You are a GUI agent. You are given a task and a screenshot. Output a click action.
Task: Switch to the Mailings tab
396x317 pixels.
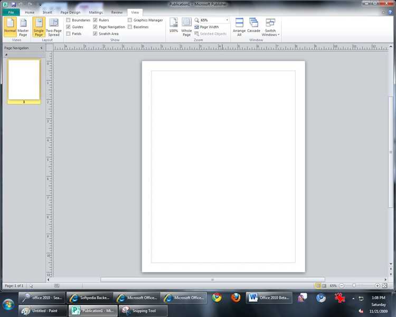coord(96,12)
